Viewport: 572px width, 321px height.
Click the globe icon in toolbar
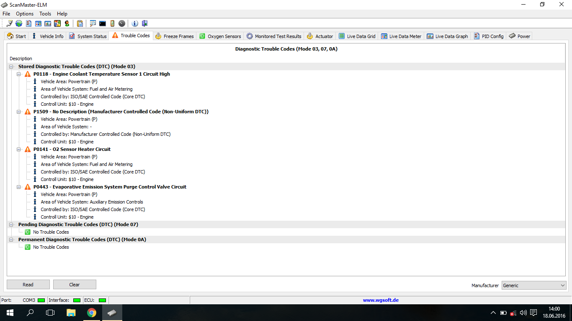[19, 23]
